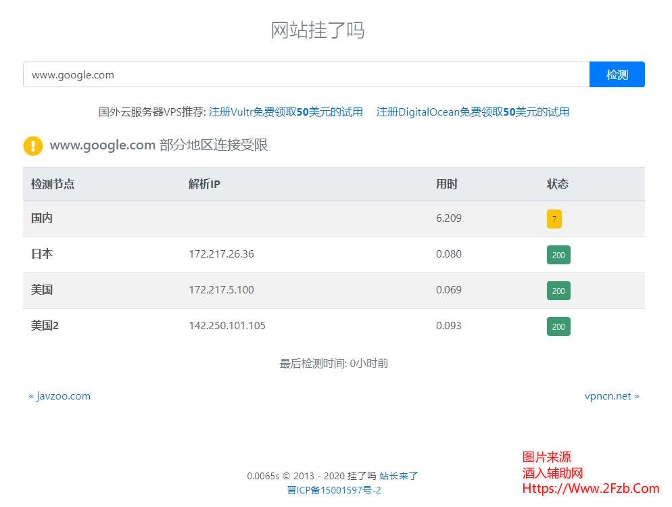Click the green 200 badge for 美国2
The width and height of the screenshot is (672, 507).
(x=558, y=327)
